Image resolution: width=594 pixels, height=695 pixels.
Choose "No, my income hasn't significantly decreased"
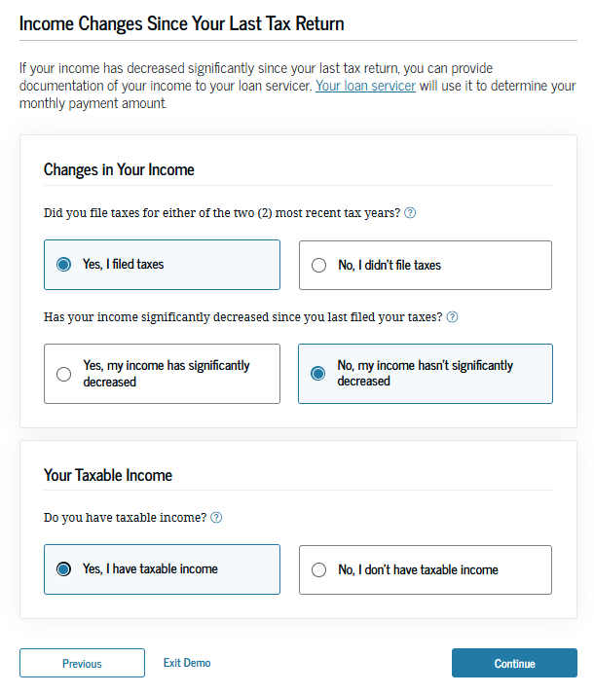click(x=426, y=374)
